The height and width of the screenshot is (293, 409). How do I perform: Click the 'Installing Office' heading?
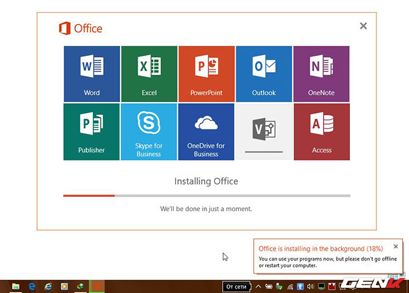206,181
